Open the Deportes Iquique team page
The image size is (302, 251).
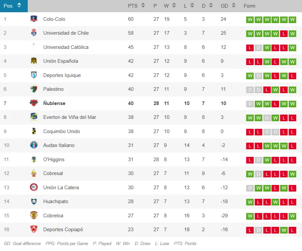point(62,75)
